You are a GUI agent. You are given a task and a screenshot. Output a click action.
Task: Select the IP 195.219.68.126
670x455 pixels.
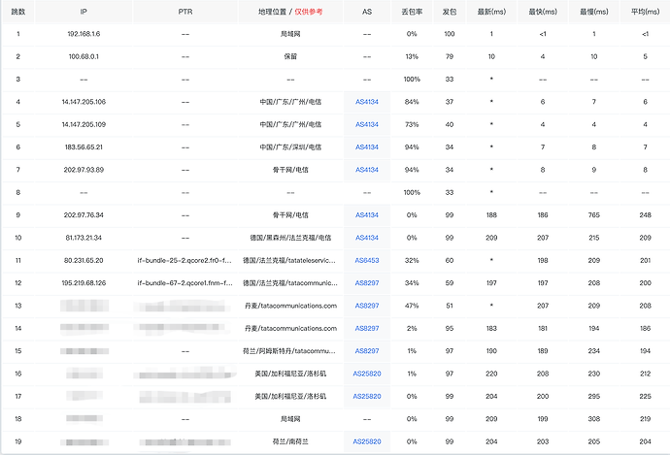84,283
